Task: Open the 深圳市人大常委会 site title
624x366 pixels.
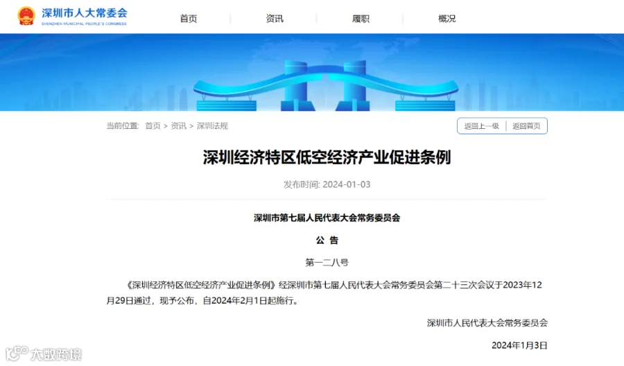Action: coord(85,12)
